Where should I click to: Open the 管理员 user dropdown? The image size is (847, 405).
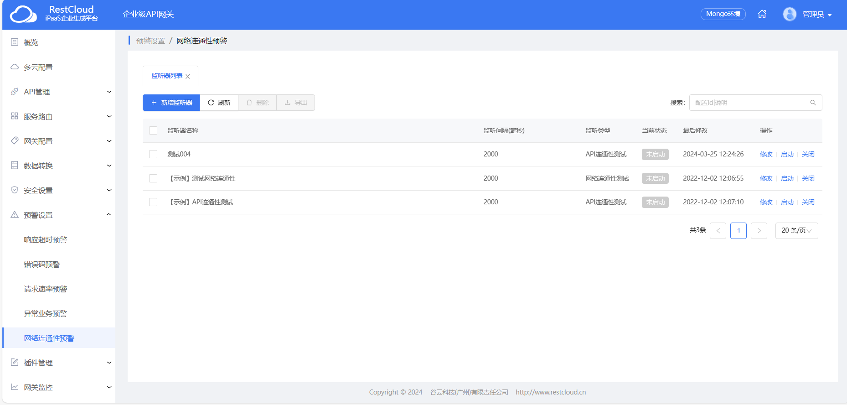tap(816, 15)
